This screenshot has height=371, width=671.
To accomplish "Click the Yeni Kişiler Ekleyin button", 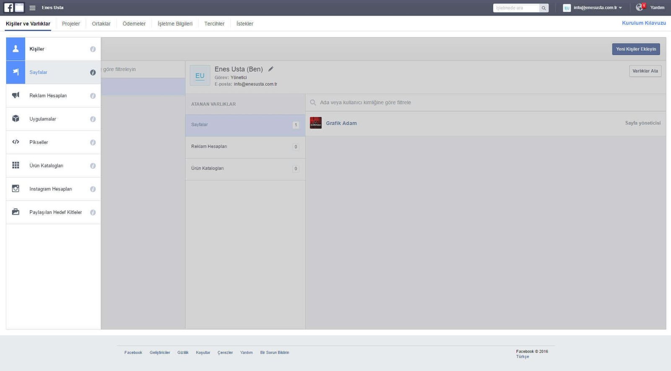I will [636, 49].
